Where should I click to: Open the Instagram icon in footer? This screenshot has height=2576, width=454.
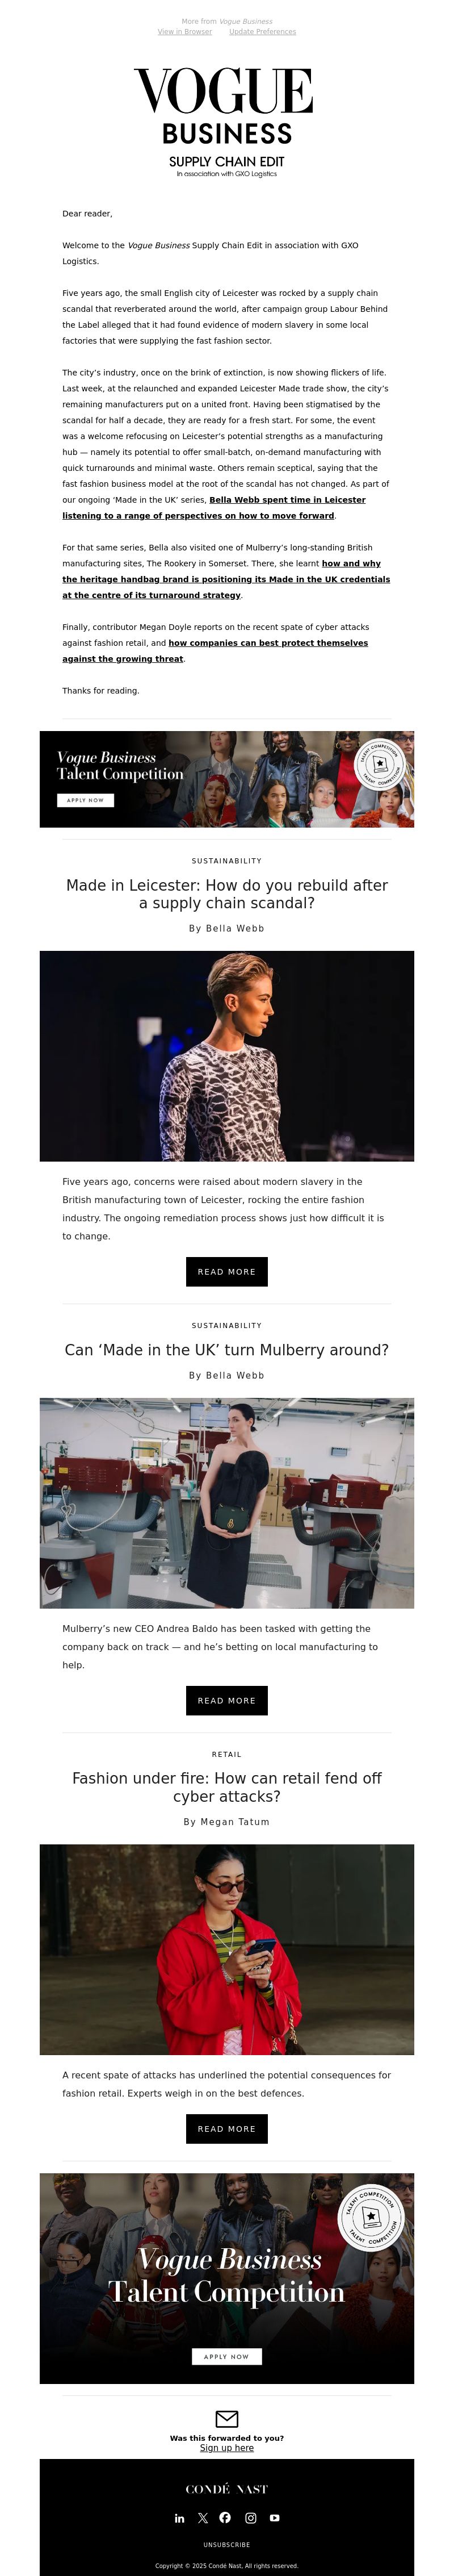click(251, 2518)
